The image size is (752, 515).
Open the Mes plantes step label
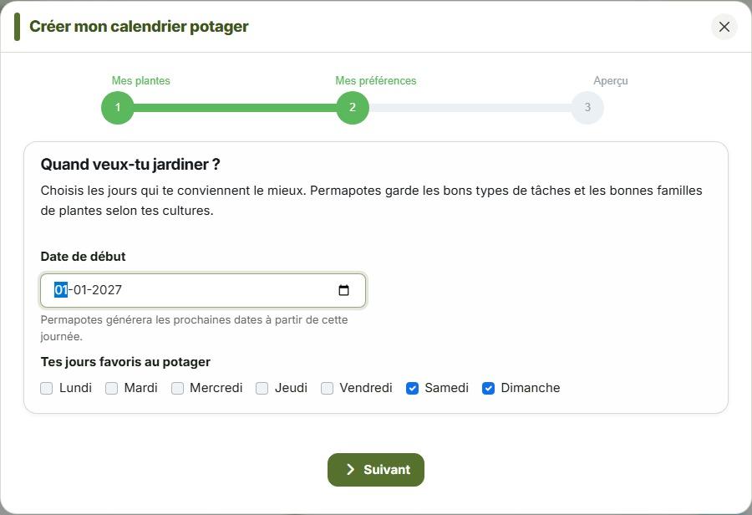click(141, 80)
